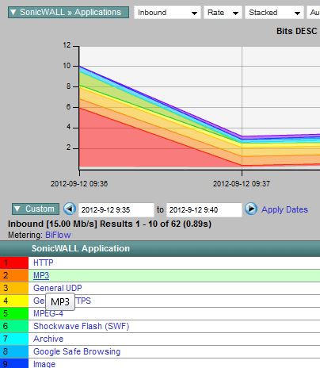Viewport: 320px width, 368px height.
Task: Click the blue color swatch for row 9
Action: [14, 363]
